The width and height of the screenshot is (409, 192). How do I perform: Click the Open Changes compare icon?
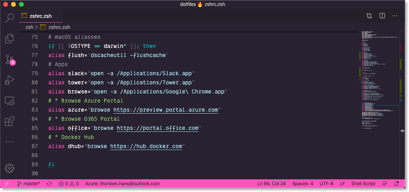[369, 16]
